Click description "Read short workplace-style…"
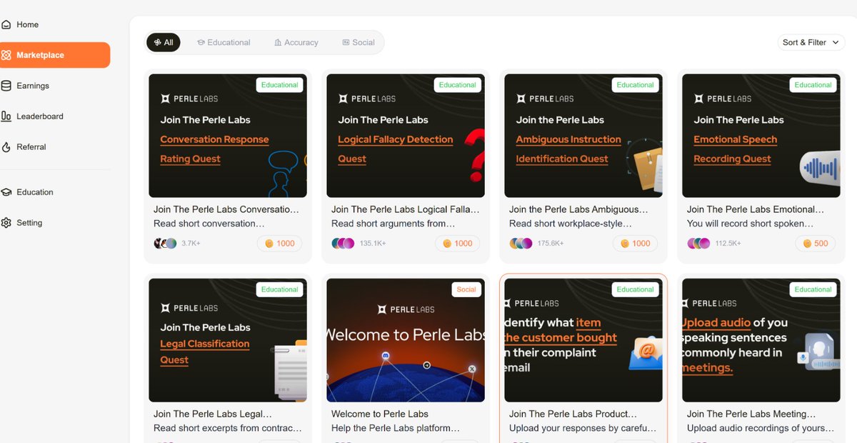 pyautogui.click(x=570, y=224)
